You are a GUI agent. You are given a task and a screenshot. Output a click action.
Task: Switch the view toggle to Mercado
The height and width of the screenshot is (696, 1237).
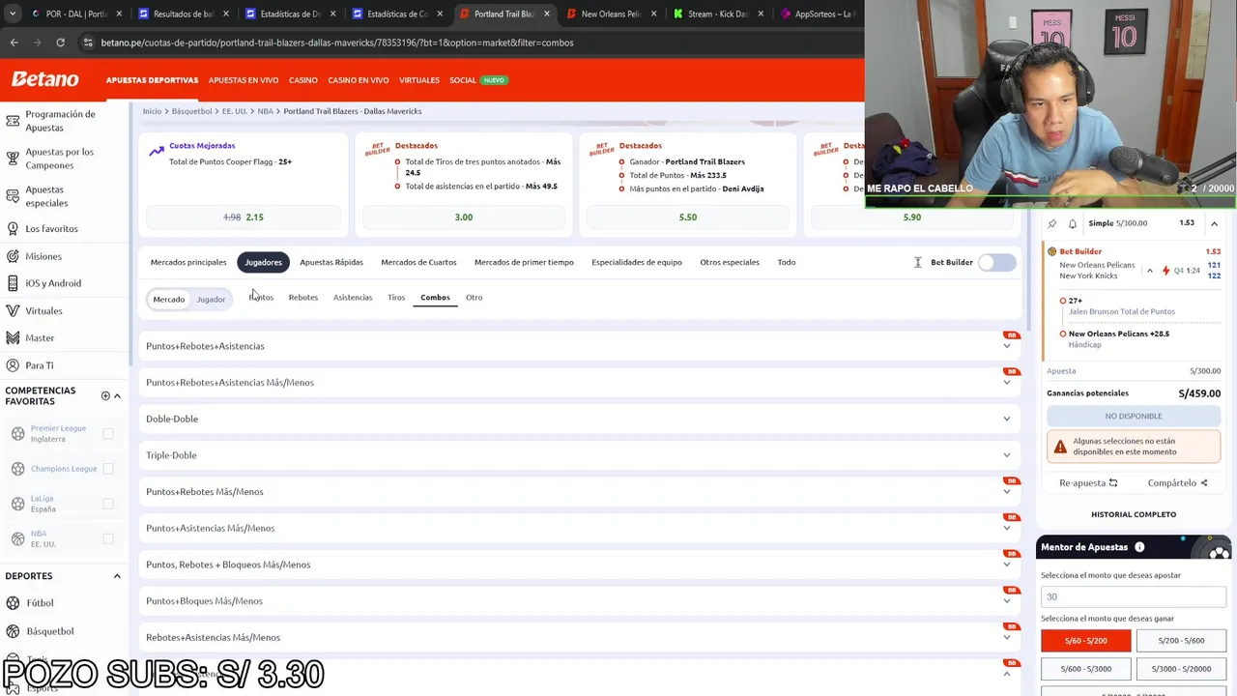pos(168,300)
